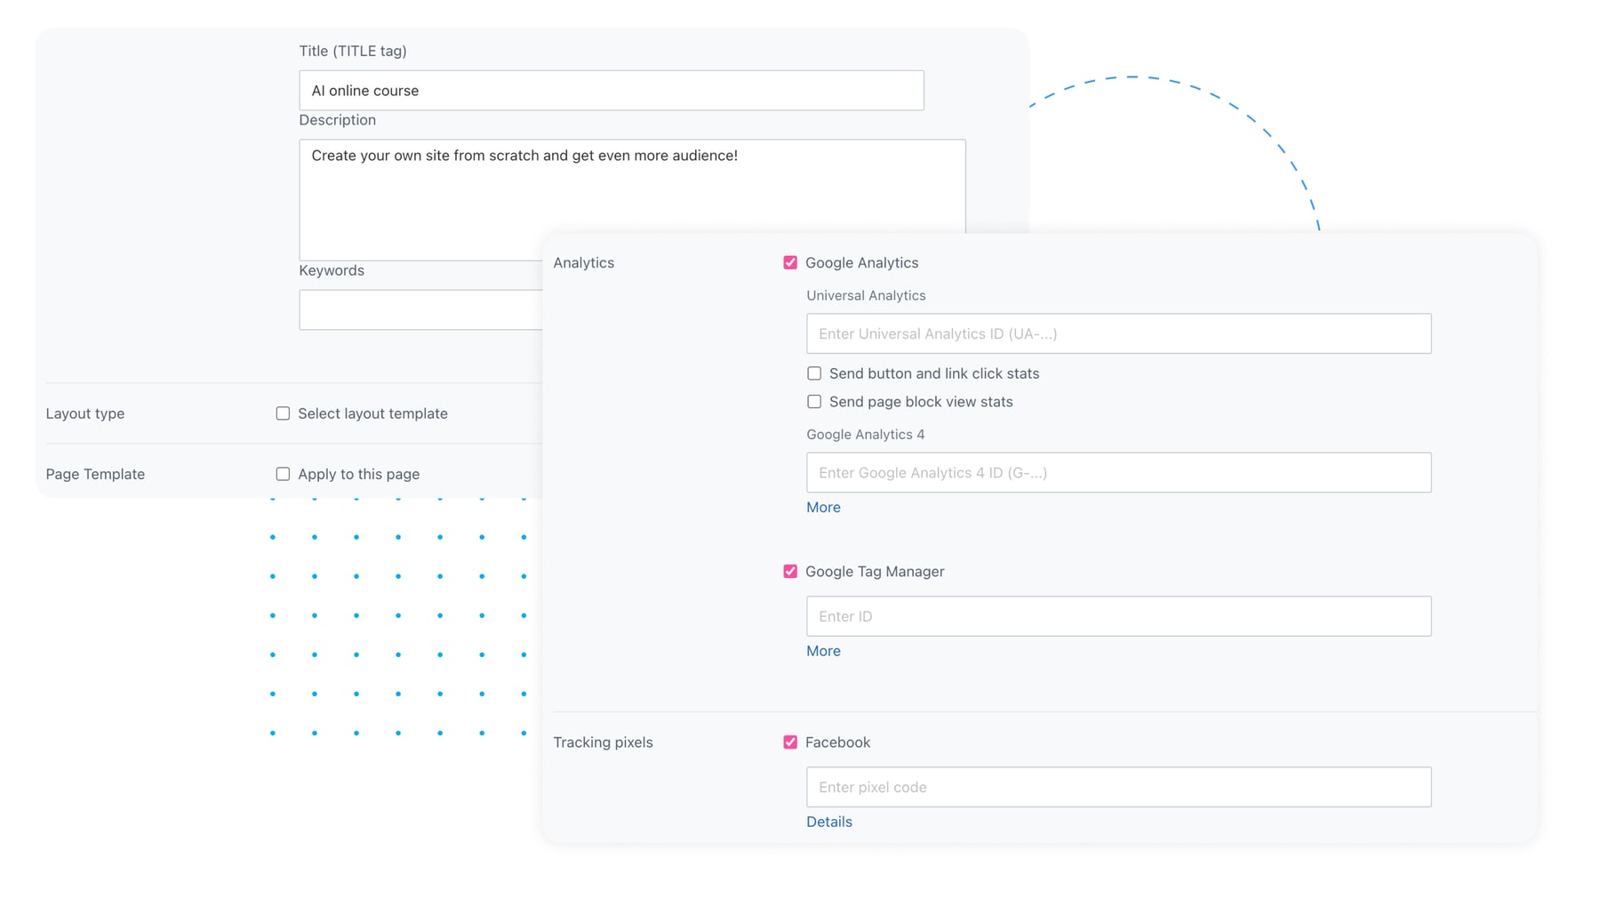Enable Send page block view stats
Screen dimensions: 1600x906
(x=813, y=402)
